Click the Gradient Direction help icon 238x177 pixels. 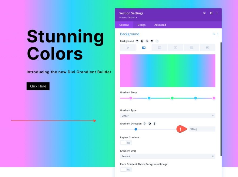(145, 124)
